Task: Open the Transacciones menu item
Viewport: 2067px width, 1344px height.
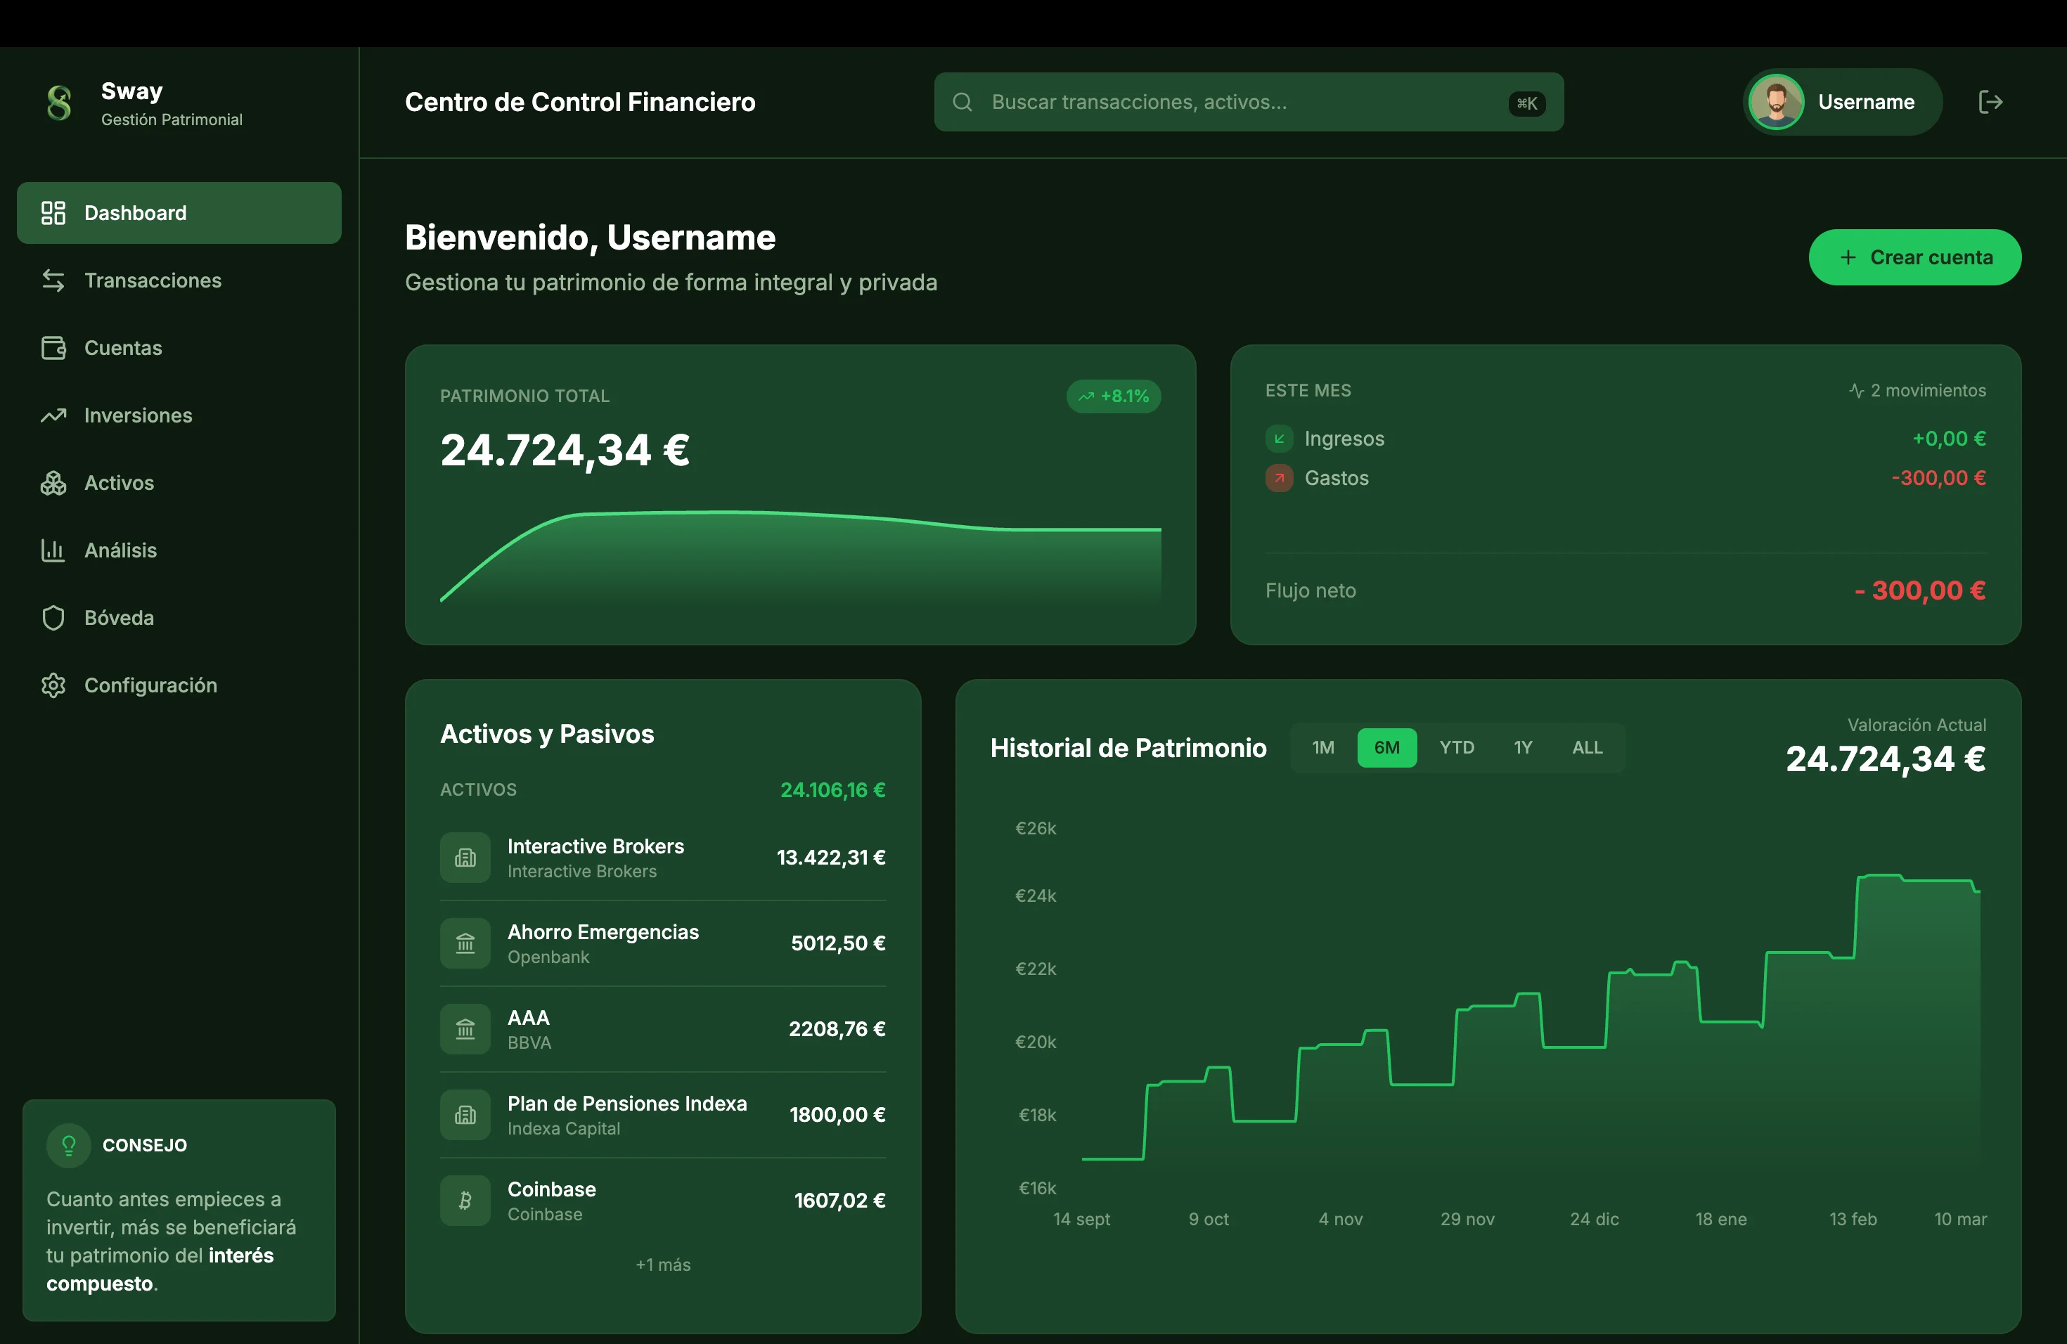Action: [153, 280]
